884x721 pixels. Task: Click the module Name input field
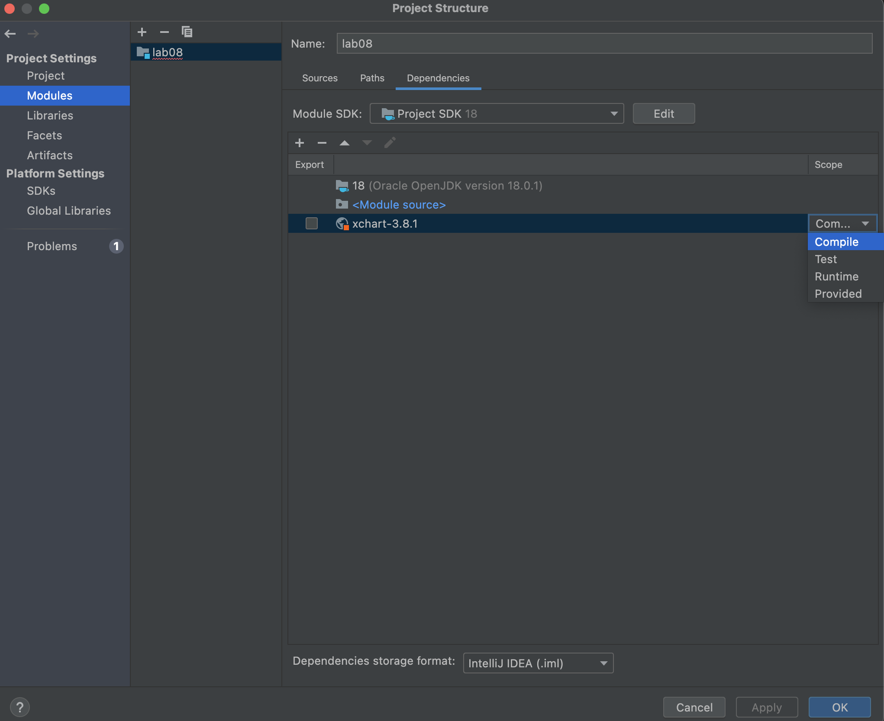click(x=604, y=44)
